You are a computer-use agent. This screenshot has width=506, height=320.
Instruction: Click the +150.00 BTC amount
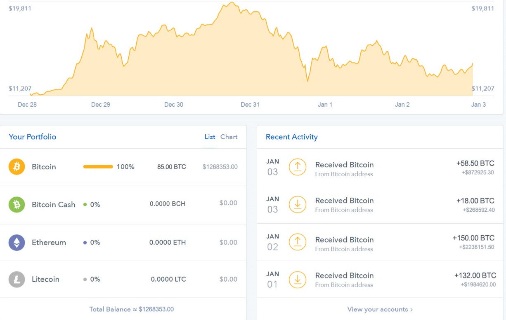473,238
